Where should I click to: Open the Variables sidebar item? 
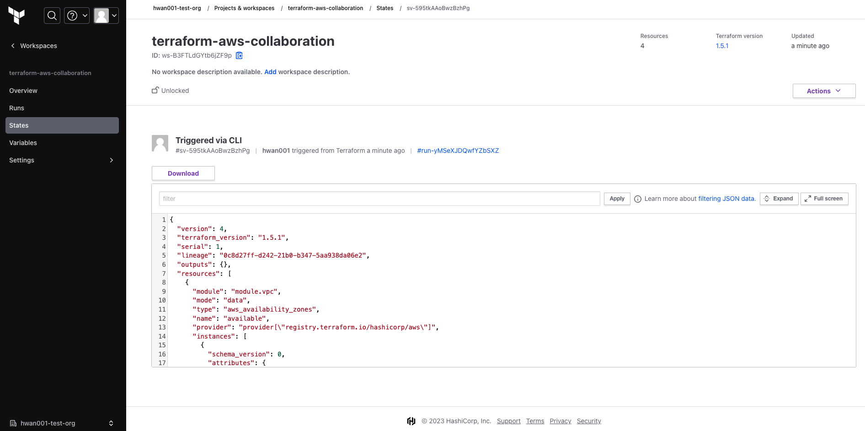[62, 143]
